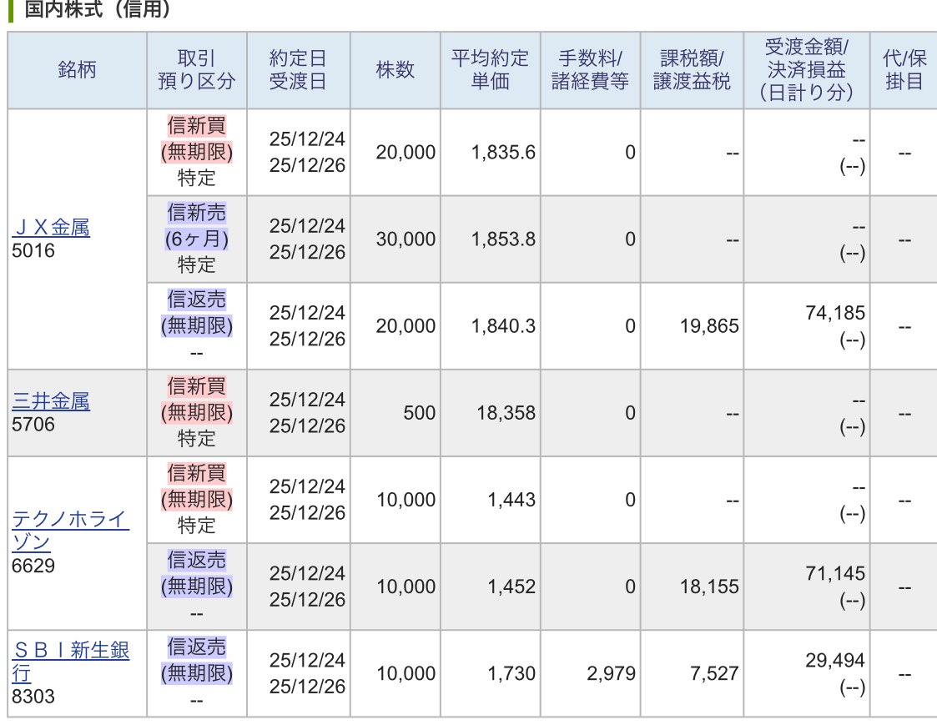This screenshot has width=937, height=725.
Task: Select the stock code 5706
Action: point(33,425)
